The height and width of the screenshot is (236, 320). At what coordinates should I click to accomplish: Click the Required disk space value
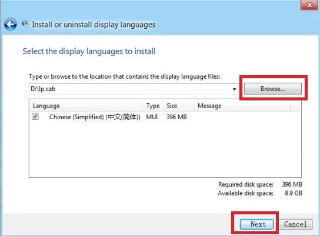pyautogui.click(x=292, y=184)
